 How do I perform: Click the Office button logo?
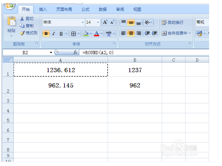pos(10,6)
